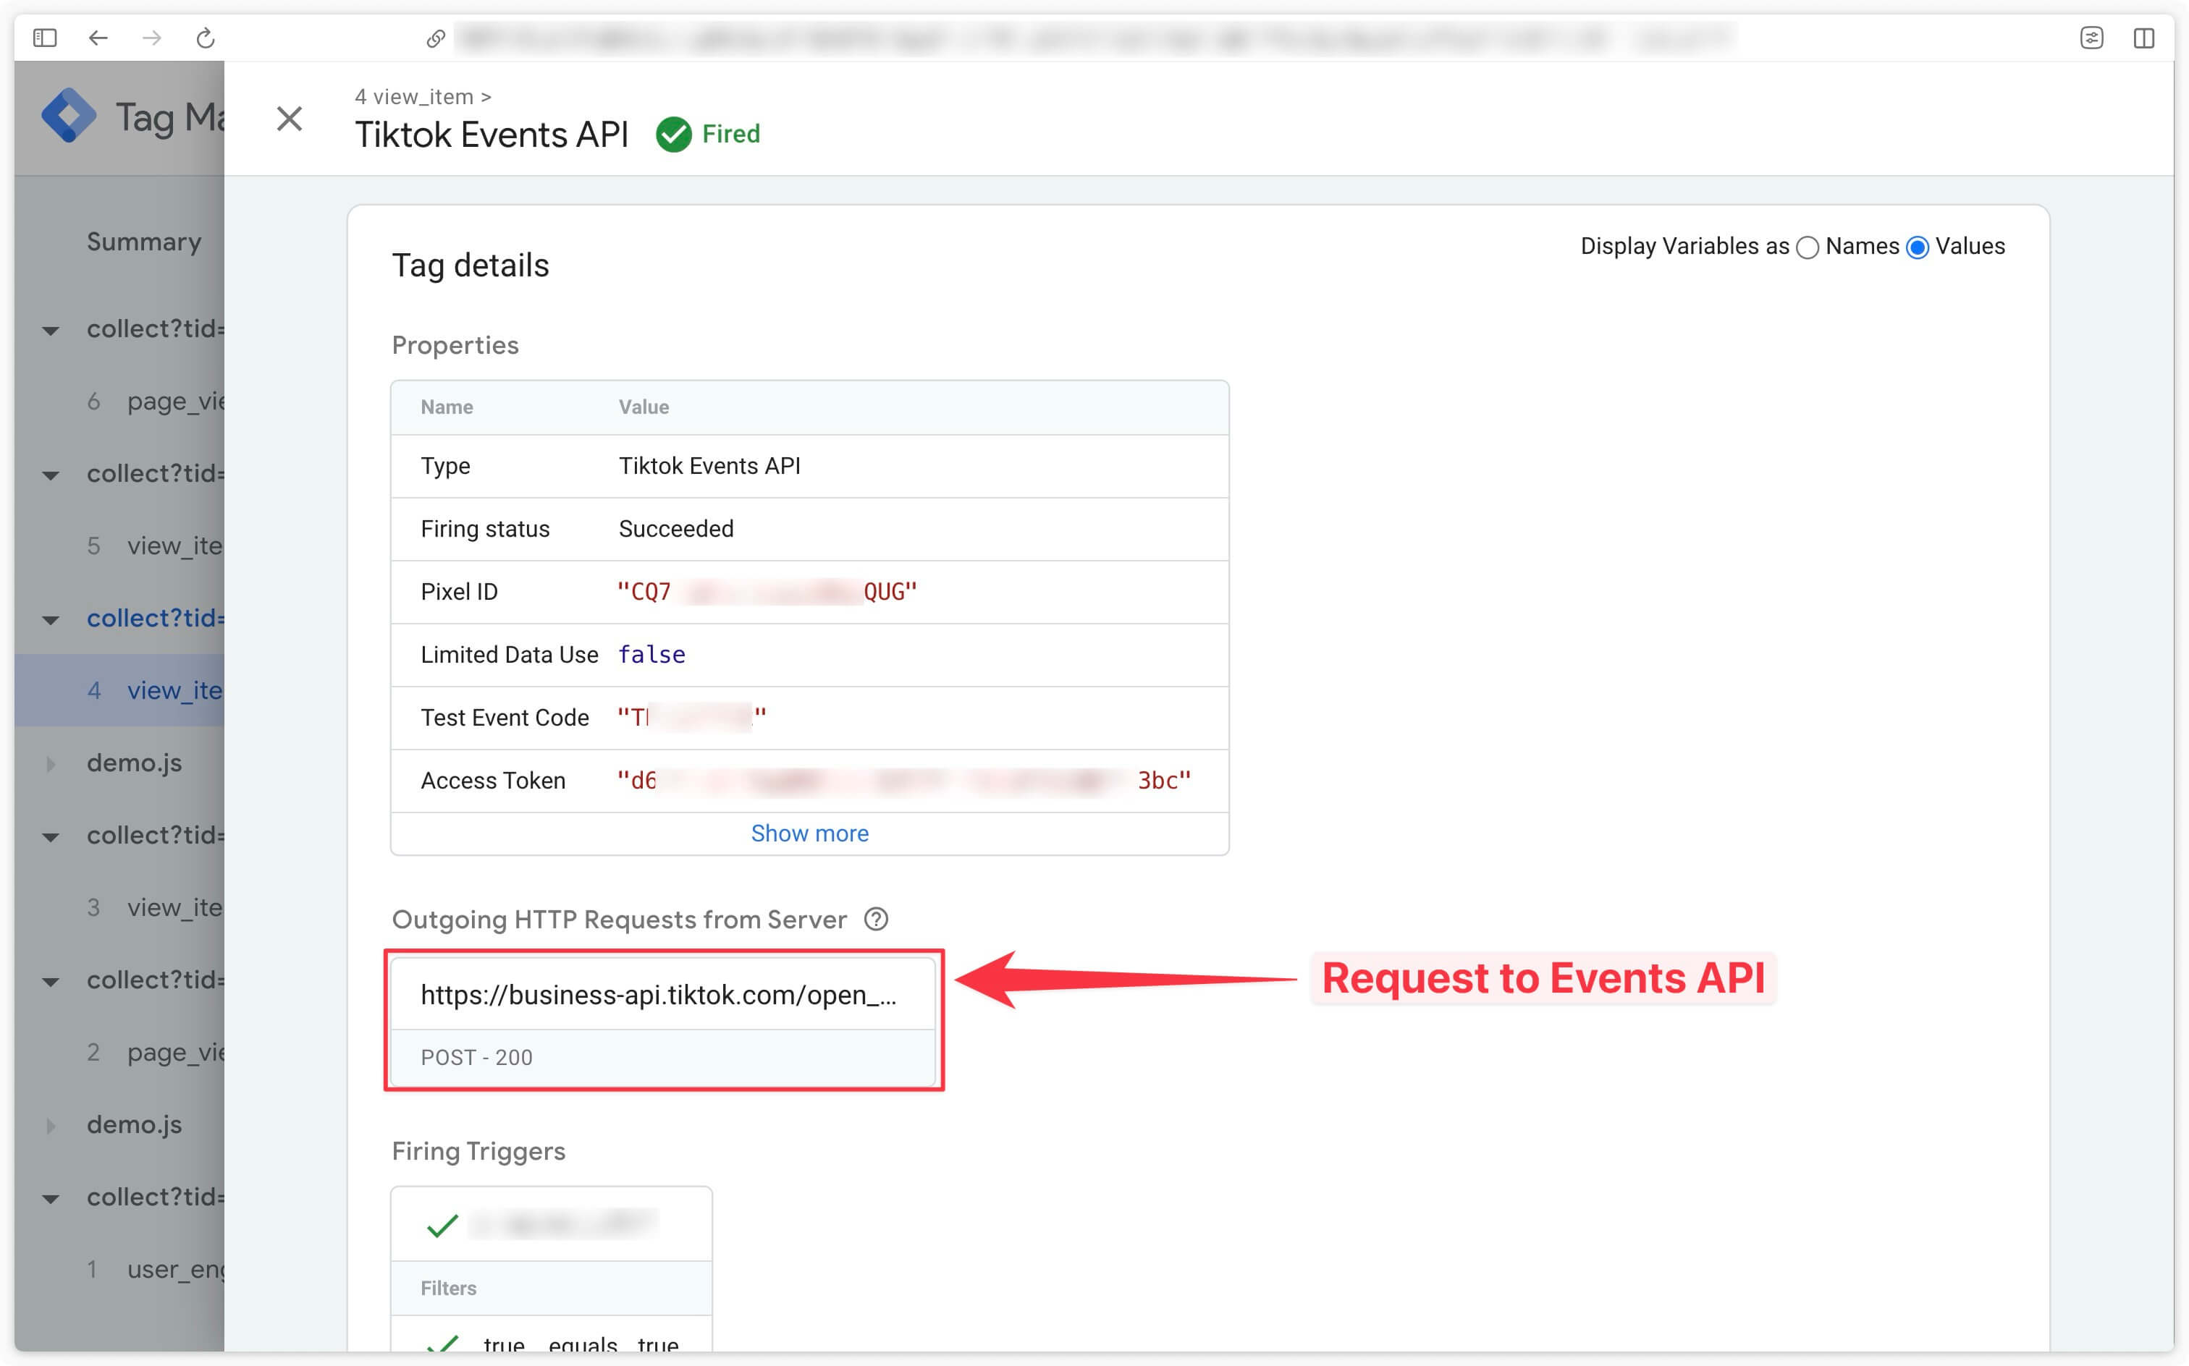Select event 1 user_engagement
This screenshot has height=1366, width=2189.
pyautogui.click(x=119, y=1268)
